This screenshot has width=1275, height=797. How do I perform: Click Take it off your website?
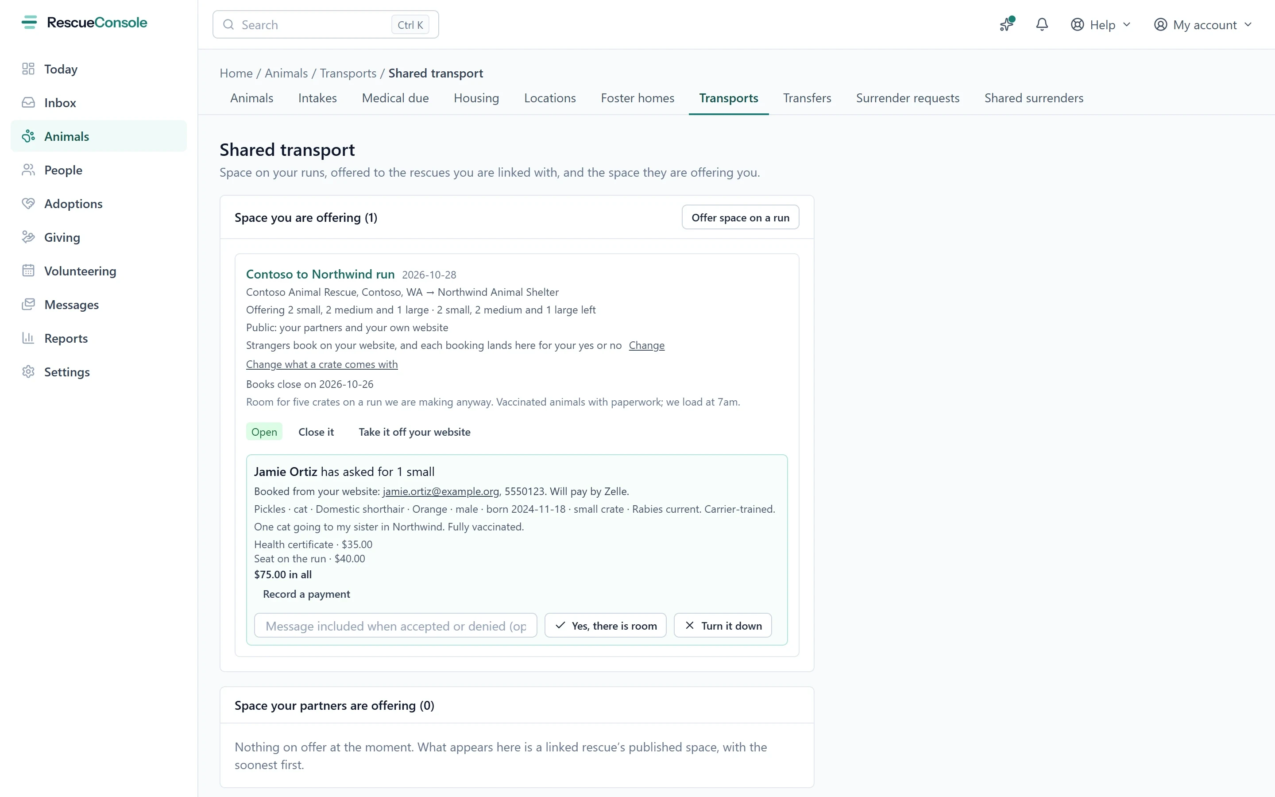click(x=415, y=432)
